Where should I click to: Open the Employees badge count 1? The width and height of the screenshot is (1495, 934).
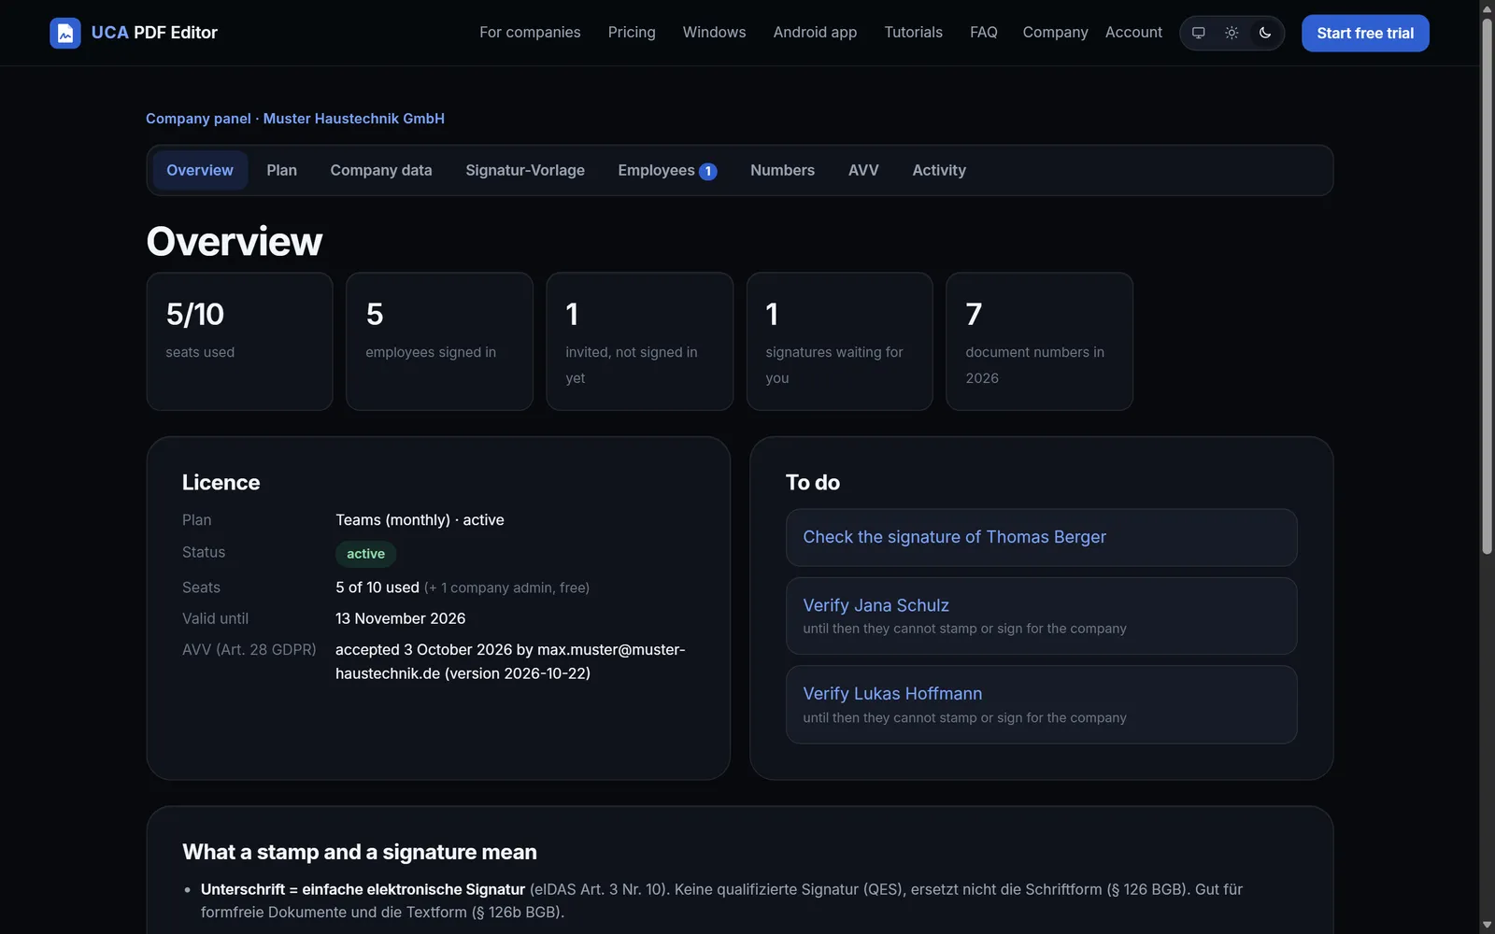coord(708,171)
